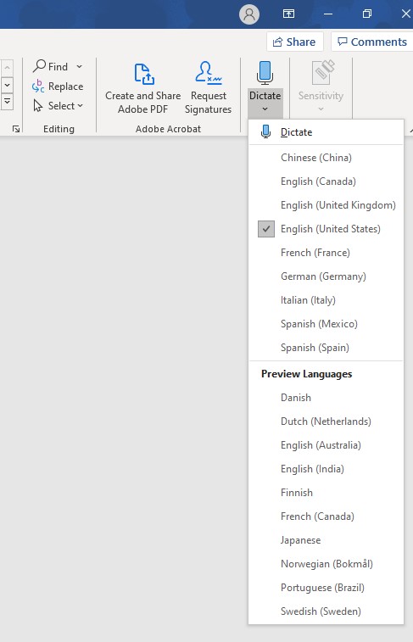Select French (Canada) preview language
This screenshot has width=413, height=642.
(x=326, y=516)
